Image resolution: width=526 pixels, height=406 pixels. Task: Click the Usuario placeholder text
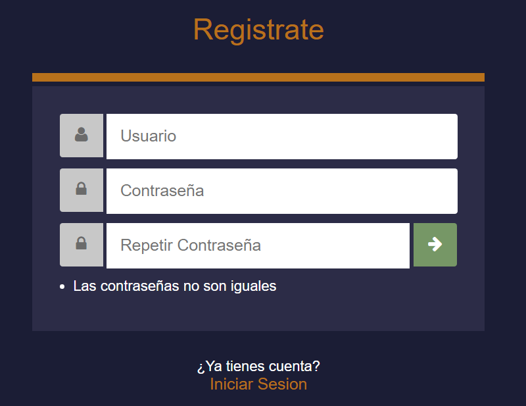[149, 136]
